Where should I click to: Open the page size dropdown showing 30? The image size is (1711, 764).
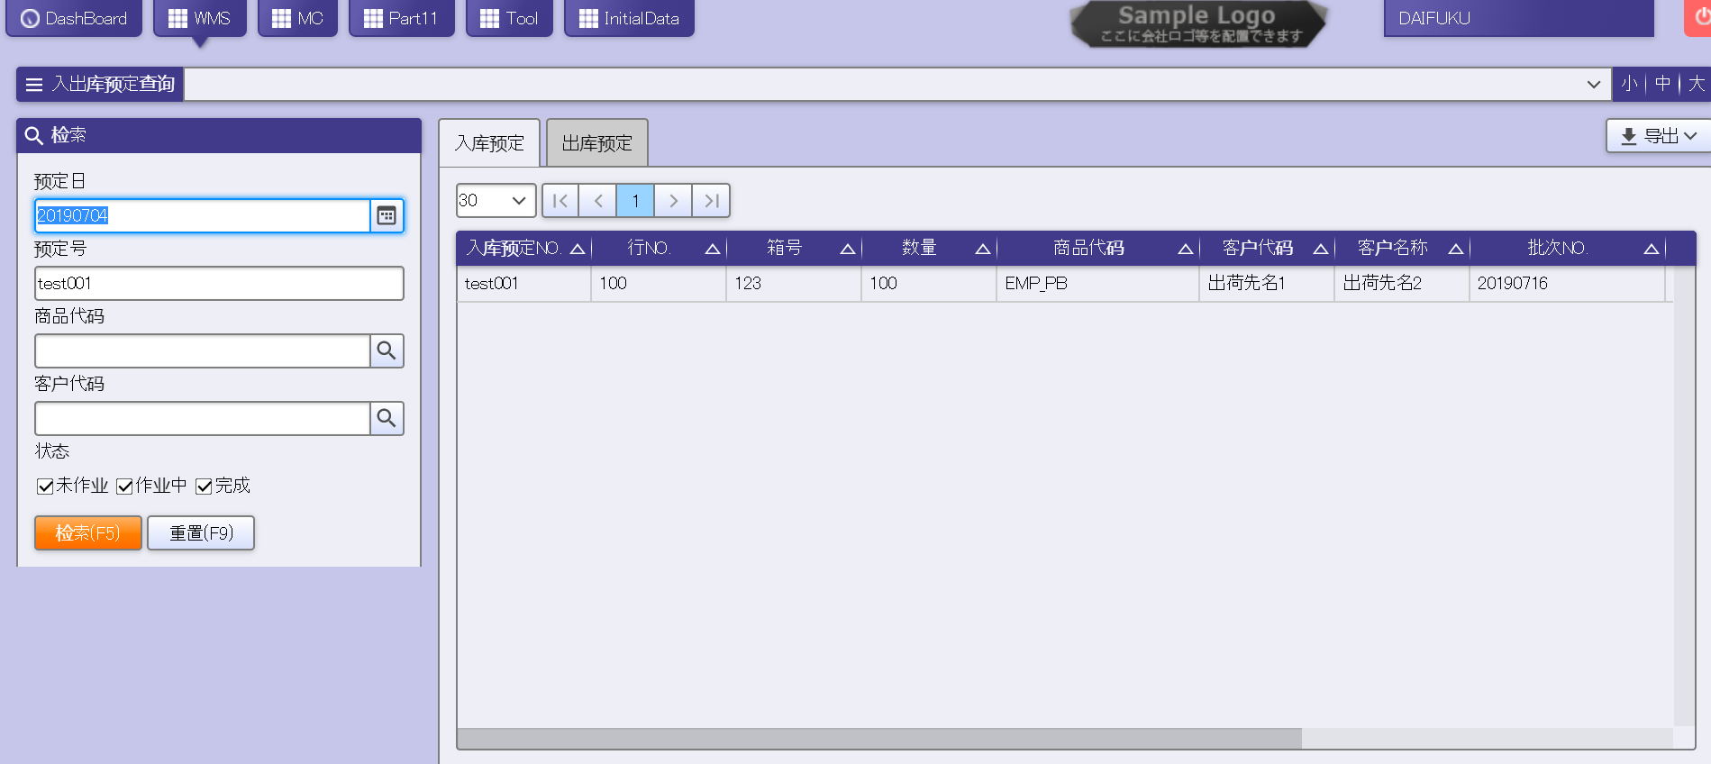[x=496, y=201]
